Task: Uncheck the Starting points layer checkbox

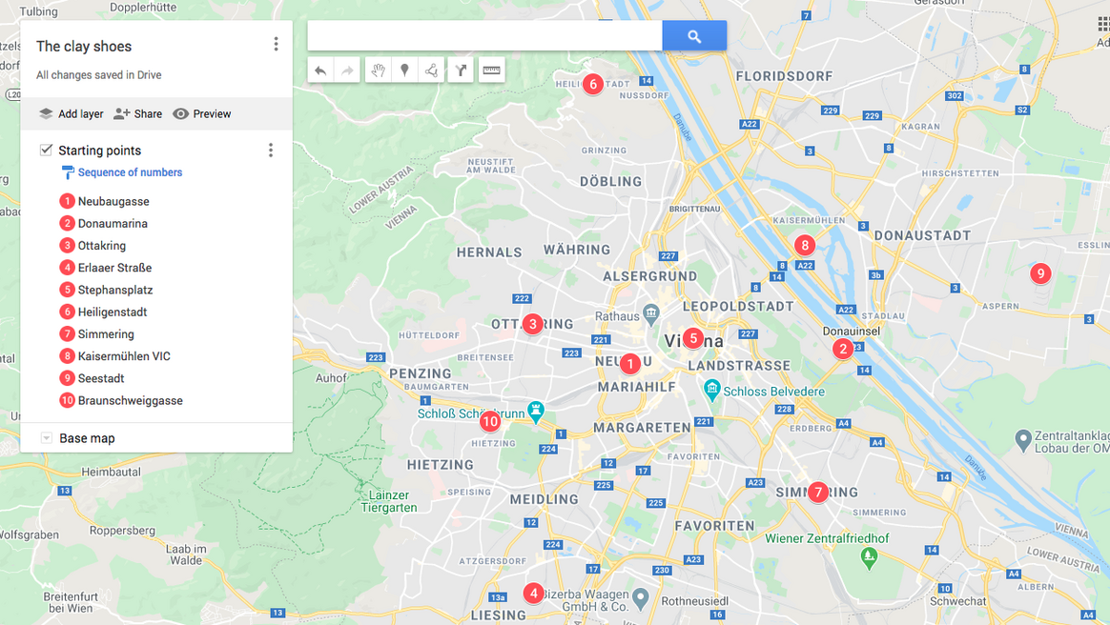Action: click(x=46, y=150)
